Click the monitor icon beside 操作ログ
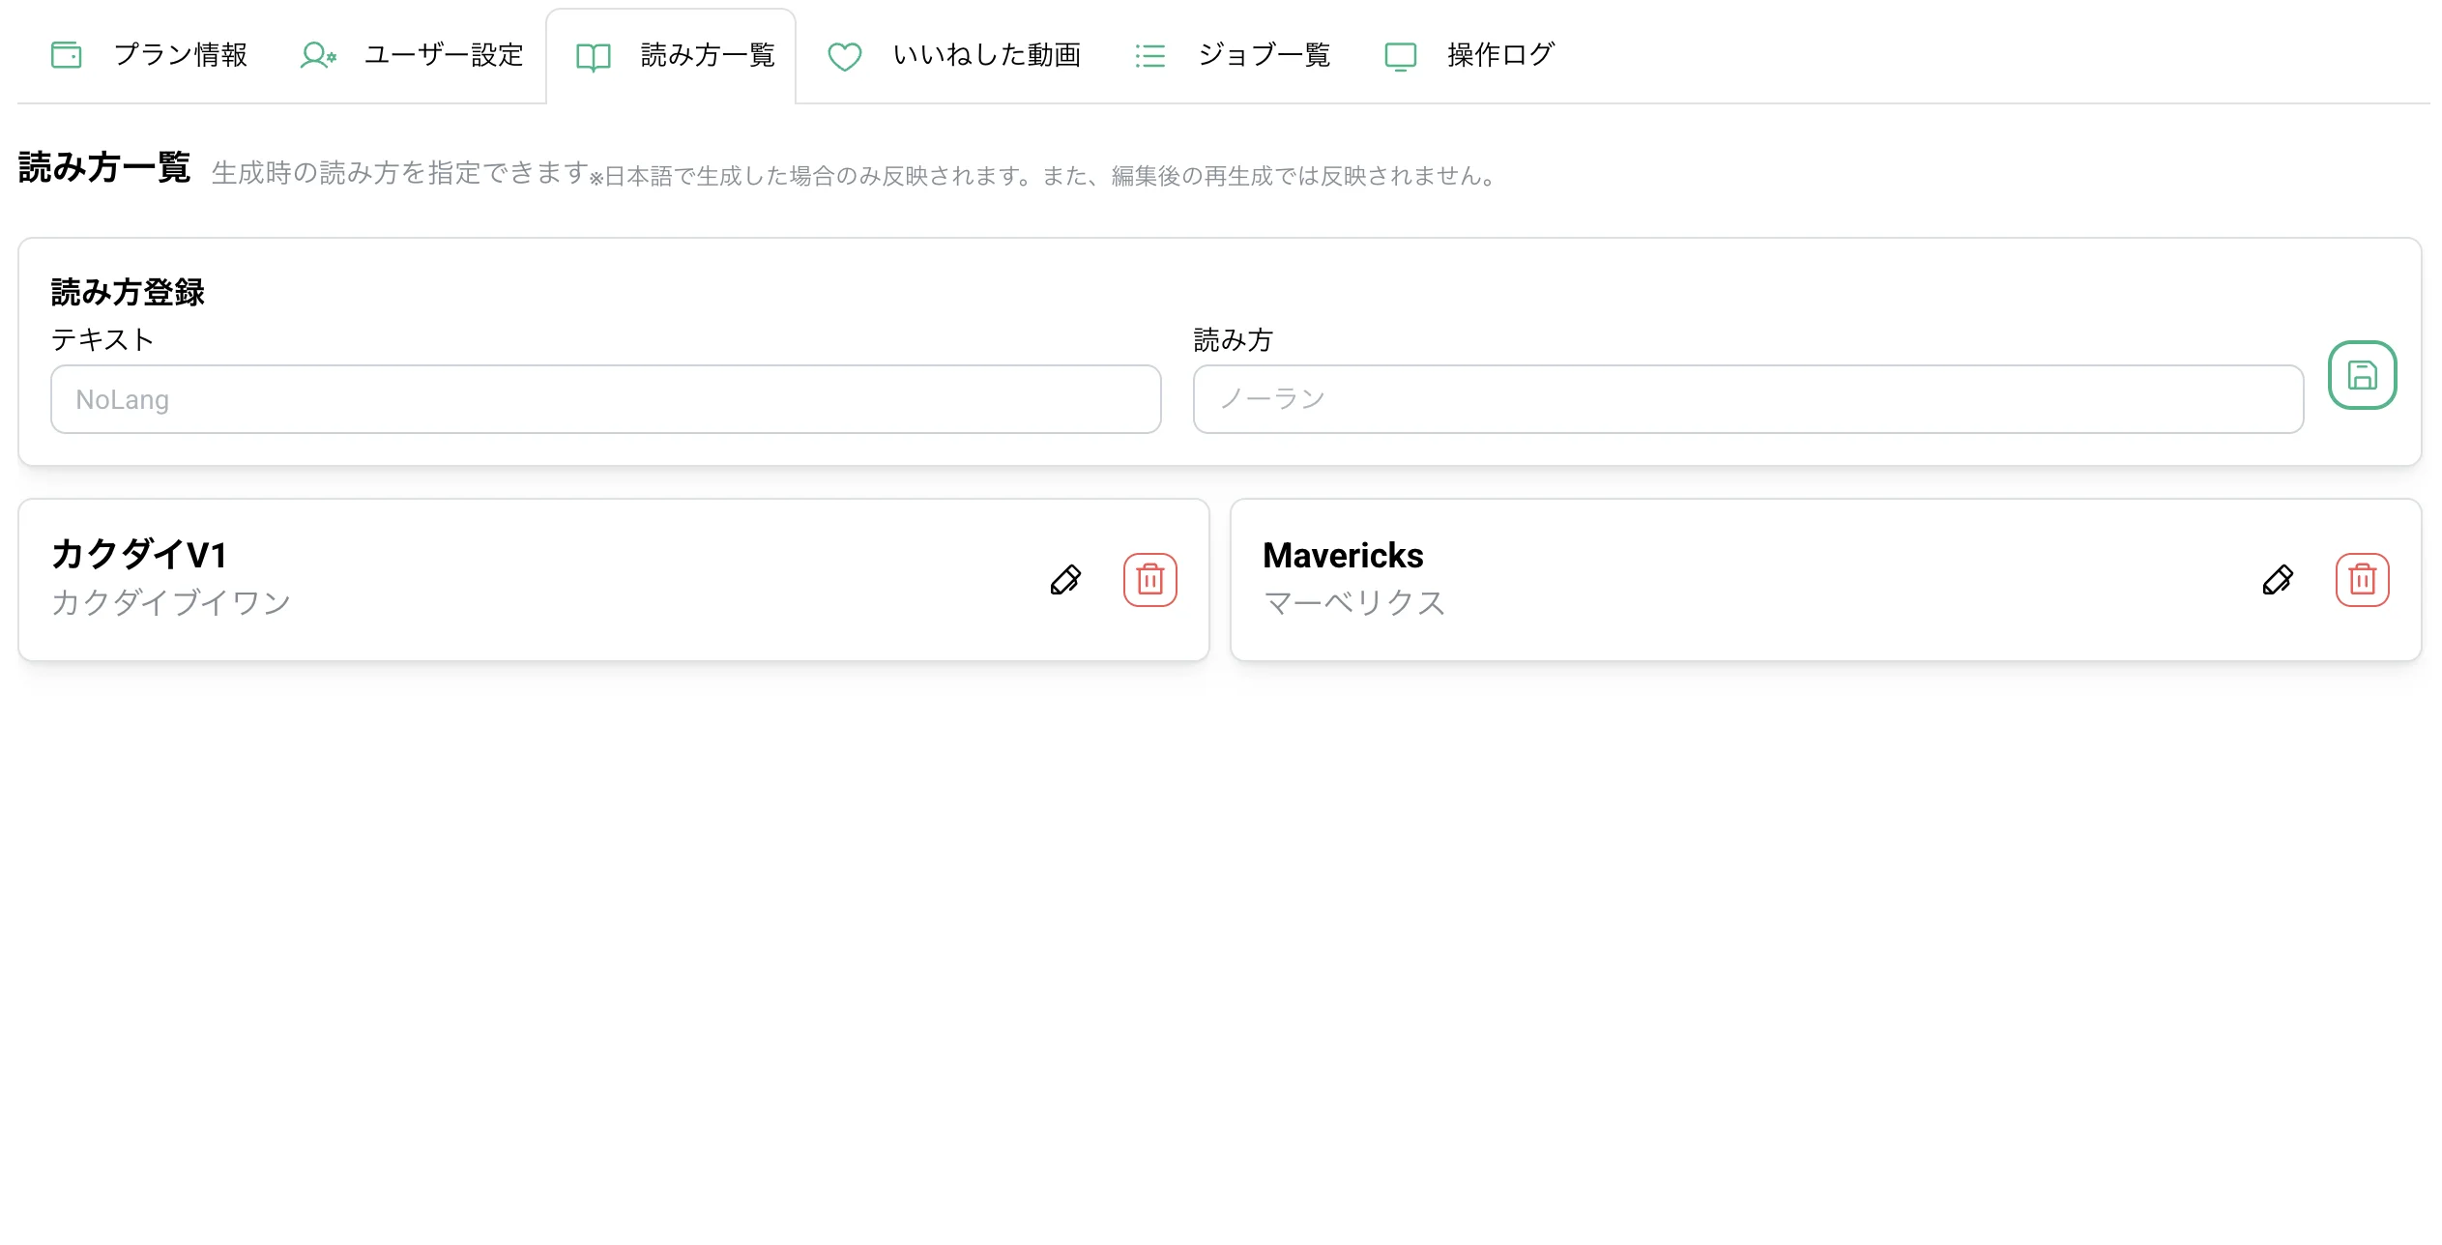This screenshot has height=1245, width=2442. (x=1400, y=56)
